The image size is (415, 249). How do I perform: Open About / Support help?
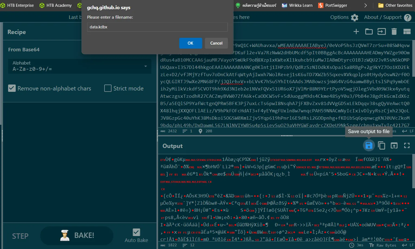pos(387,17)
